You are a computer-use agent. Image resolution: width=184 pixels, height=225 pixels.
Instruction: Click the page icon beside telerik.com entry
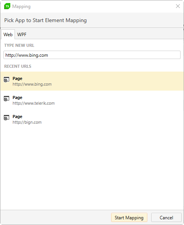coord(6,99)
